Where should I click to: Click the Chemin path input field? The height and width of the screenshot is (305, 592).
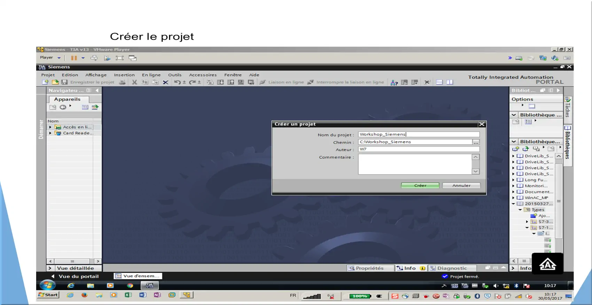415,142
